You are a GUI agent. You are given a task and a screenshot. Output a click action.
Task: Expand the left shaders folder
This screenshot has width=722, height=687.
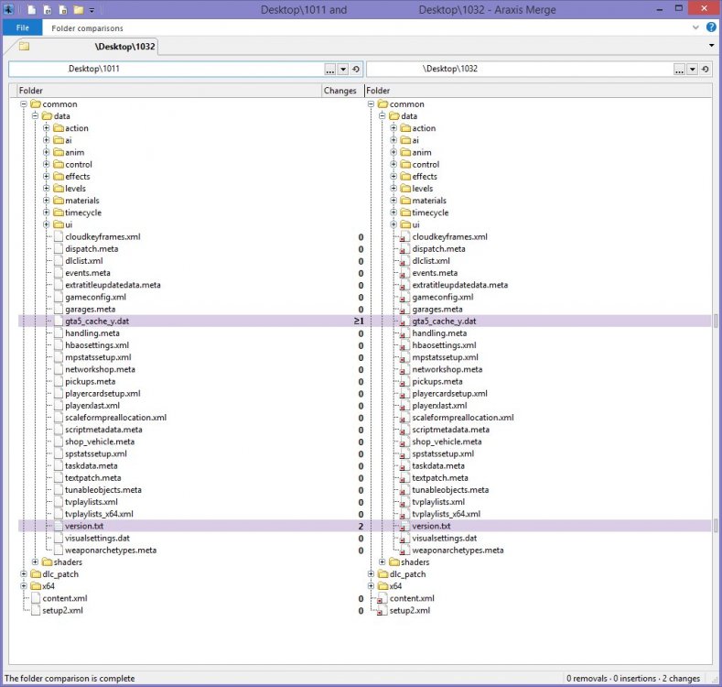click(x=35, y=562)
